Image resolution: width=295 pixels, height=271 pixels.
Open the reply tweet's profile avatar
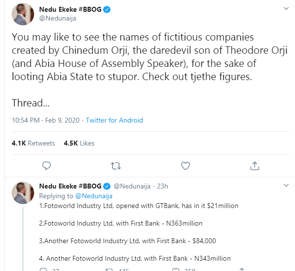[23, 193]
